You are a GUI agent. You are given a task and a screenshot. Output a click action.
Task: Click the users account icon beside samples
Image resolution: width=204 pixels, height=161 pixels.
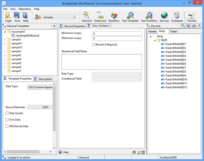[38, 17]
